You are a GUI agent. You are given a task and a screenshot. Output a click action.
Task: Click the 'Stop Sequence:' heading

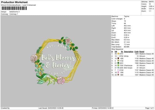click(118, 49)
